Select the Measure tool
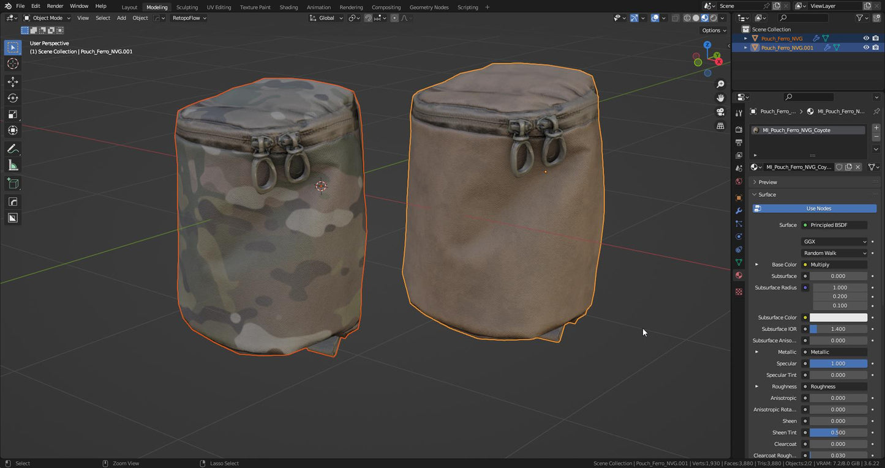Viewport: 885px width, 468px height. coord(13,165)
